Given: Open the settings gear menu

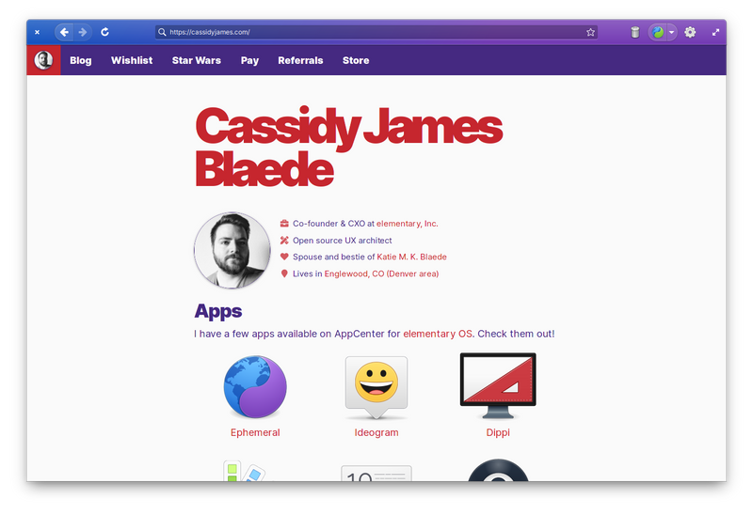Looking at the screenshot, I should coord(690,32).
